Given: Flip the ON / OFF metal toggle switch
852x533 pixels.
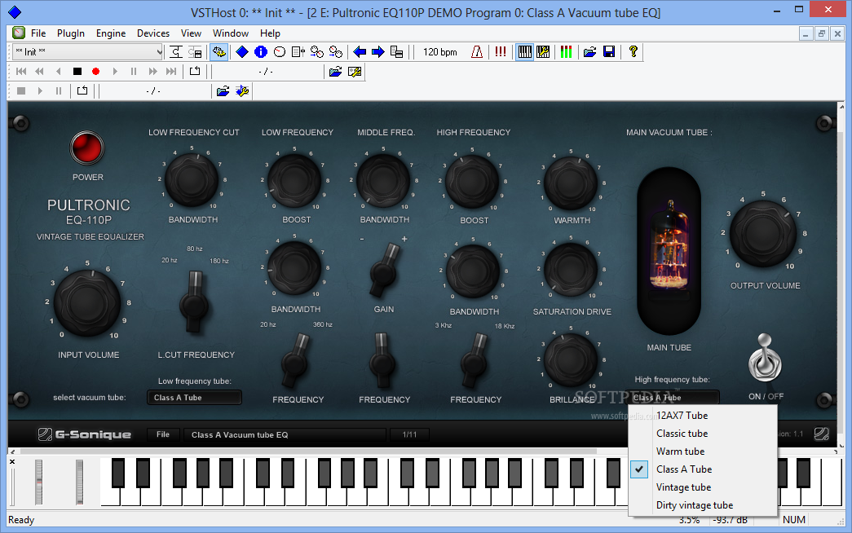Looking at the screenshot, I should coord(765,358).
